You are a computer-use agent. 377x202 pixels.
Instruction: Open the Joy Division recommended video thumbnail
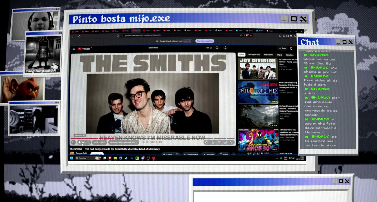click(x=258, y=69)
